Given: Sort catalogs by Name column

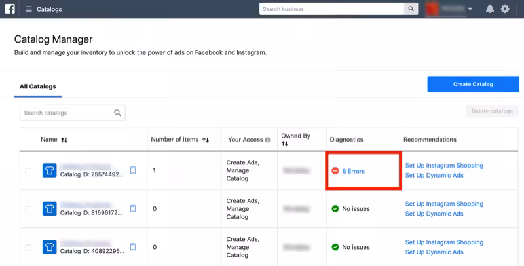Looking at the screenshot, I should [x=64, y=140].
